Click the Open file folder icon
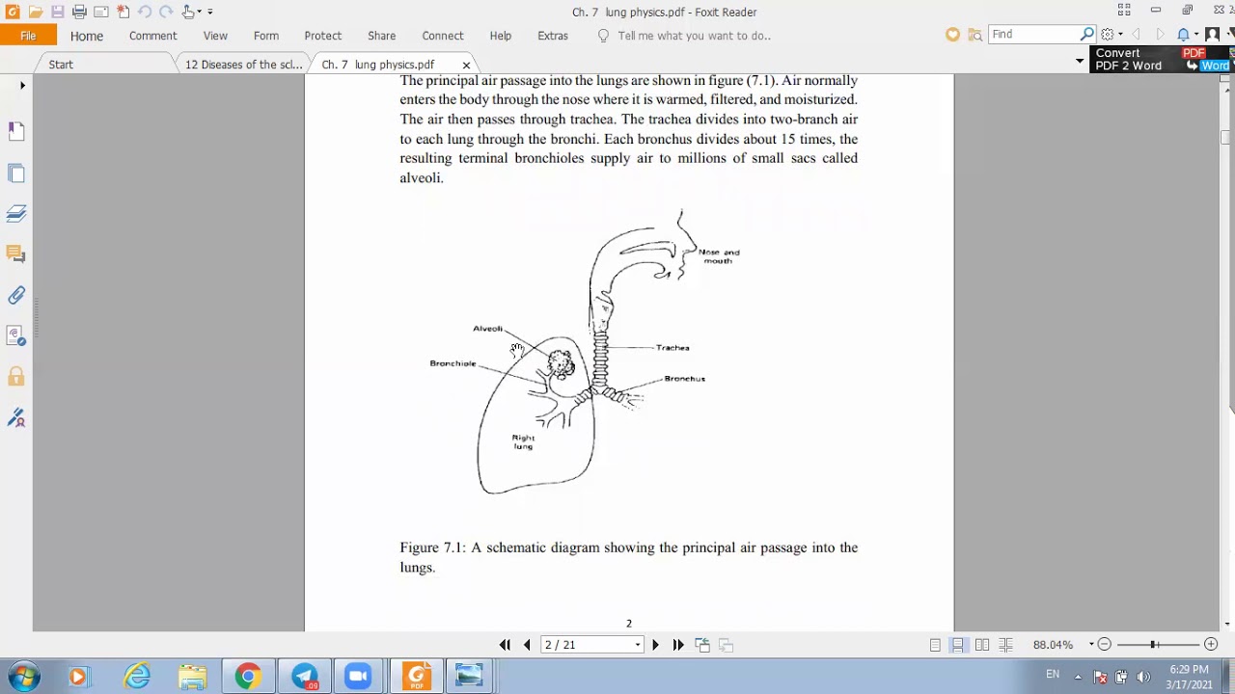 35,12
